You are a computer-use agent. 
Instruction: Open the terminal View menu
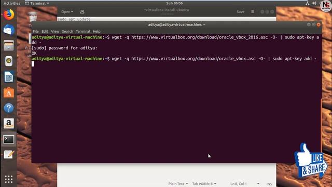55,31
